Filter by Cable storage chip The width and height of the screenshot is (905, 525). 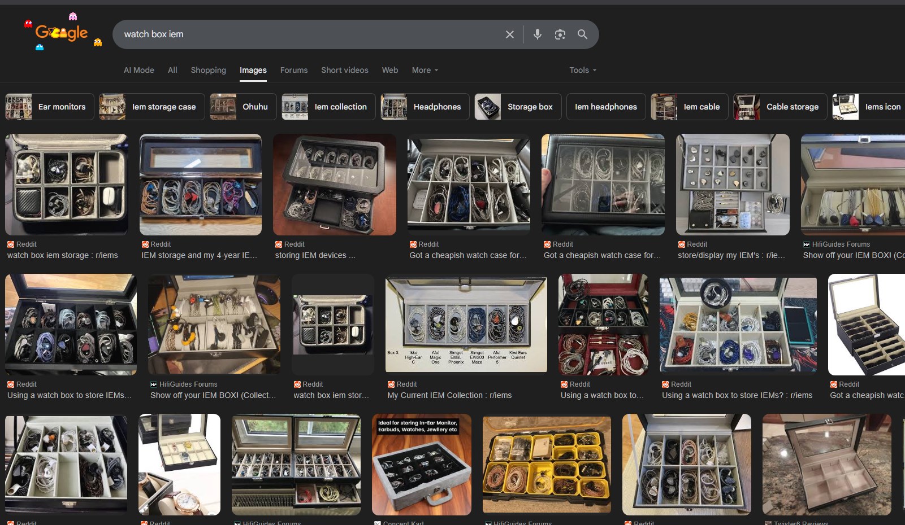[780, 107]
